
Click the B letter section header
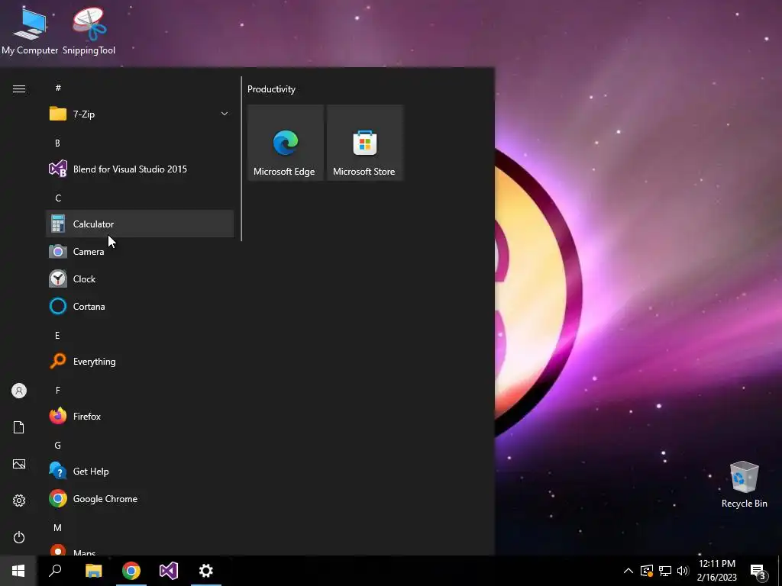click(x=57, y=143)
